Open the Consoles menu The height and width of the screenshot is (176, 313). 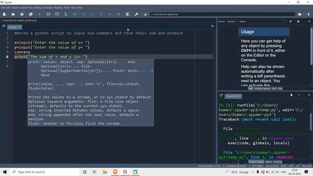pos(47,8)
